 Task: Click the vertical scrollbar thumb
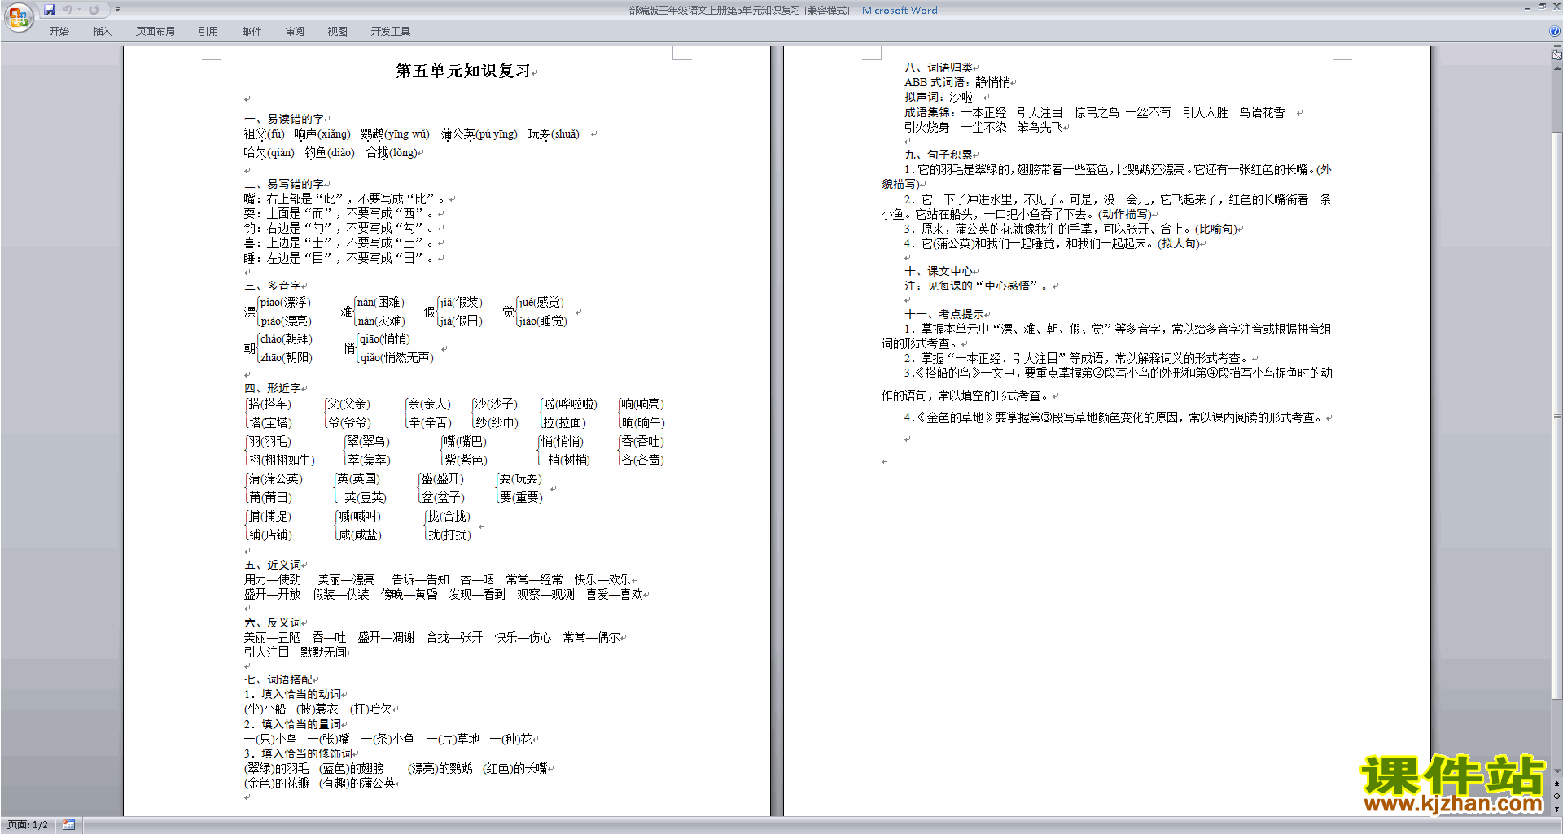(1557, 415)
